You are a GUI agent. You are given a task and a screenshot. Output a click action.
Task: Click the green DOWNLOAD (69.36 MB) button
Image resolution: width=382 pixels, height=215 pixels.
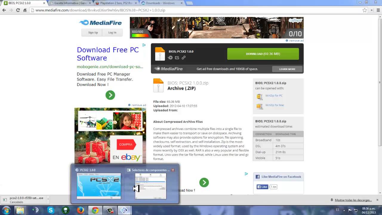[x=263, y=54]
